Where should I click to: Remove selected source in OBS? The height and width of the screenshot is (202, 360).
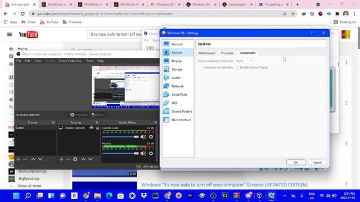[68, 159]
